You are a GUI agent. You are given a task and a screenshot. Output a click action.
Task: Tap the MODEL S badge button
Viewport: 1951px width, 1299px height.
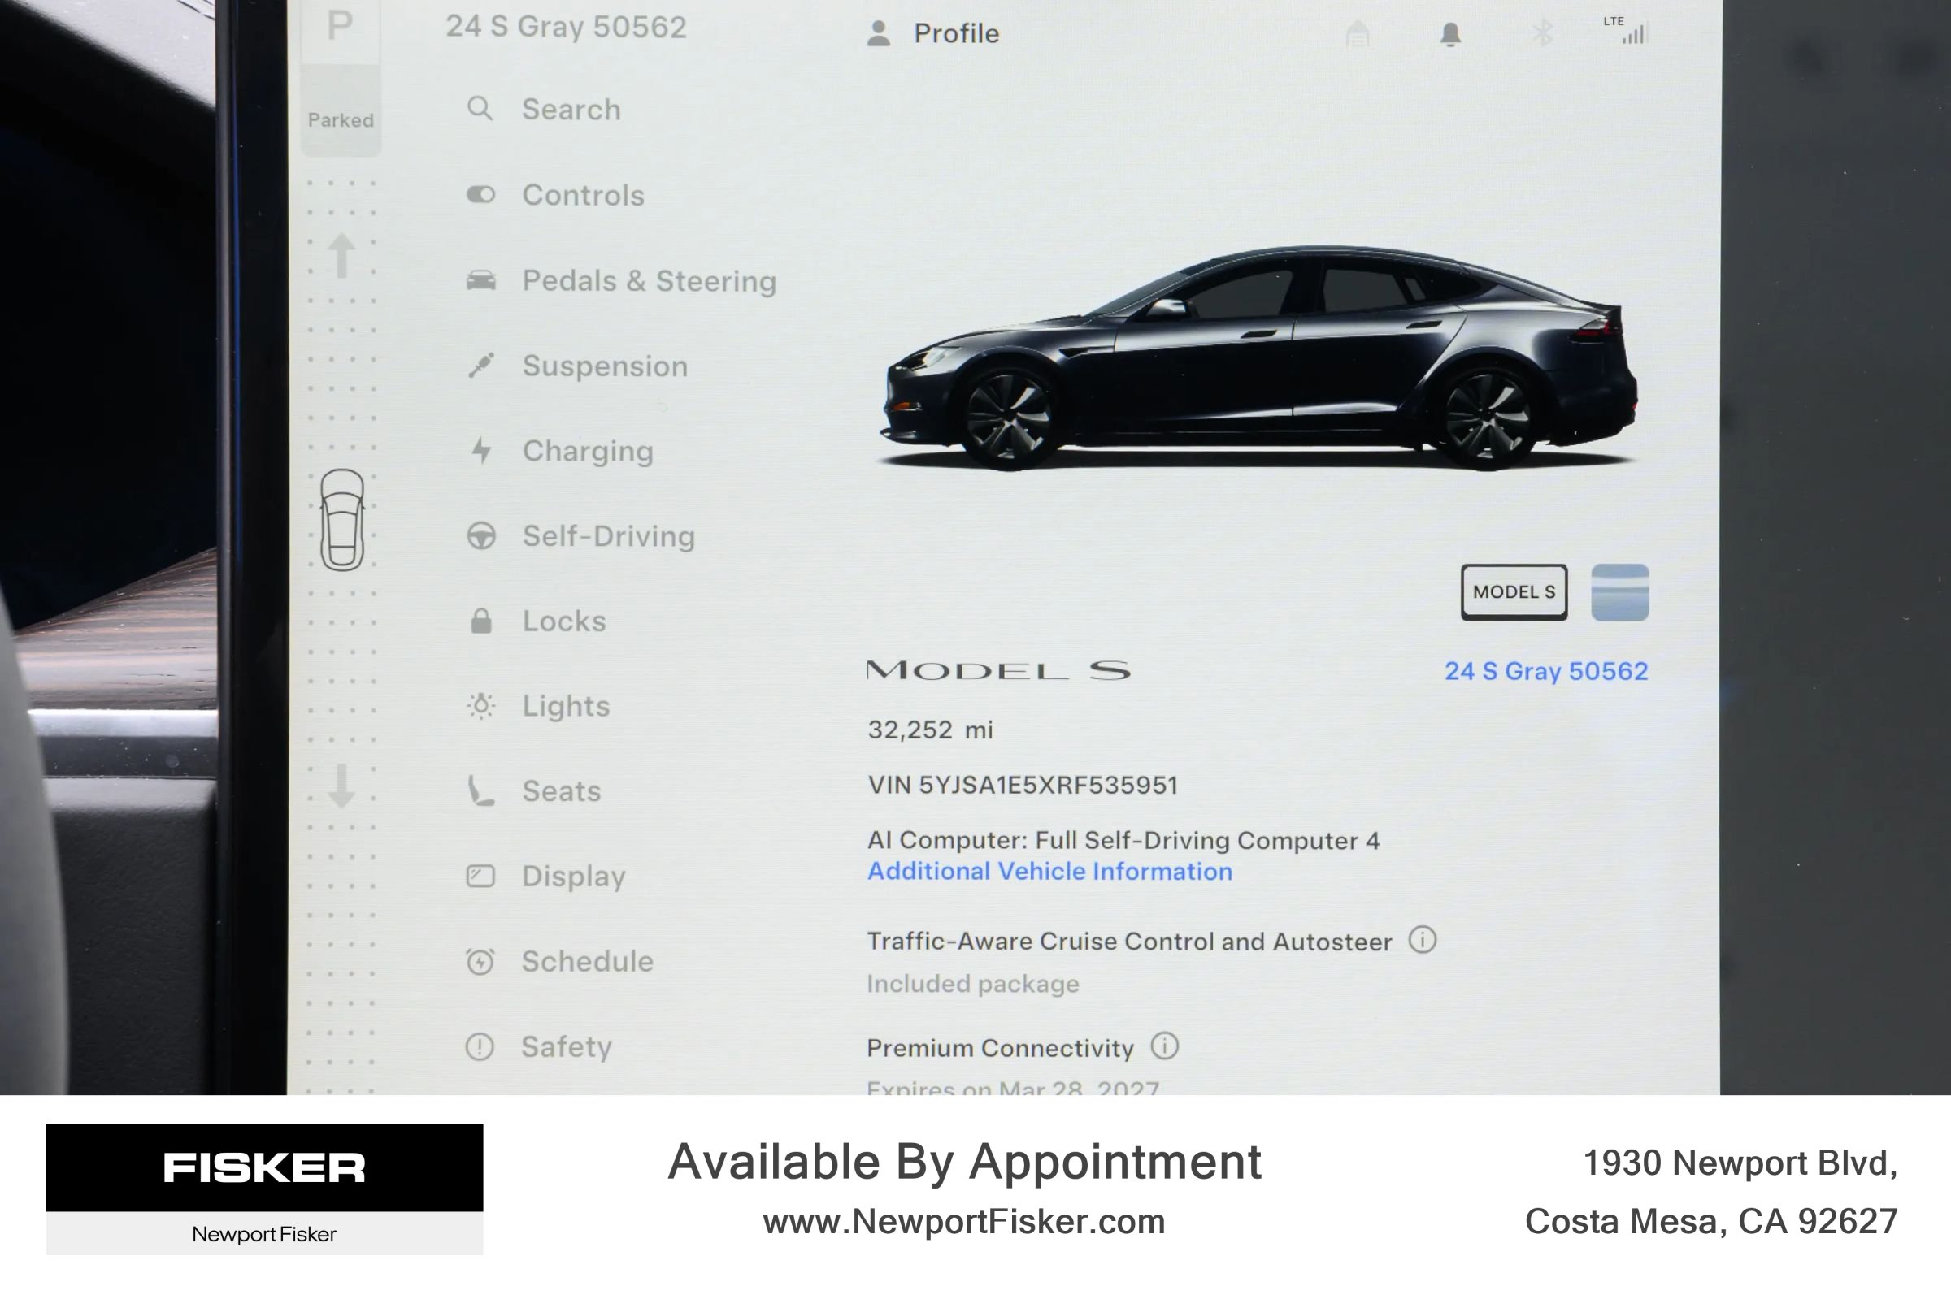point(1514,591)
